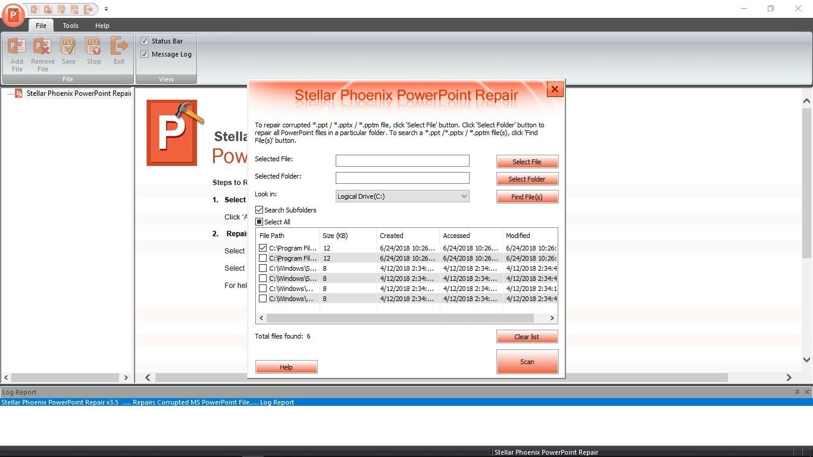Sort list by Size (KB) column header

click(x=348, y=236)
